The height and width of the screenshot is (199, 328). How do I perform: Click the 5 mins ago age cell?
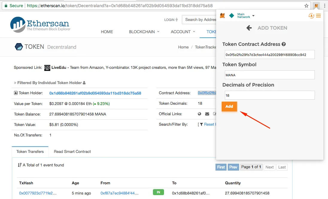click(81, 193)
